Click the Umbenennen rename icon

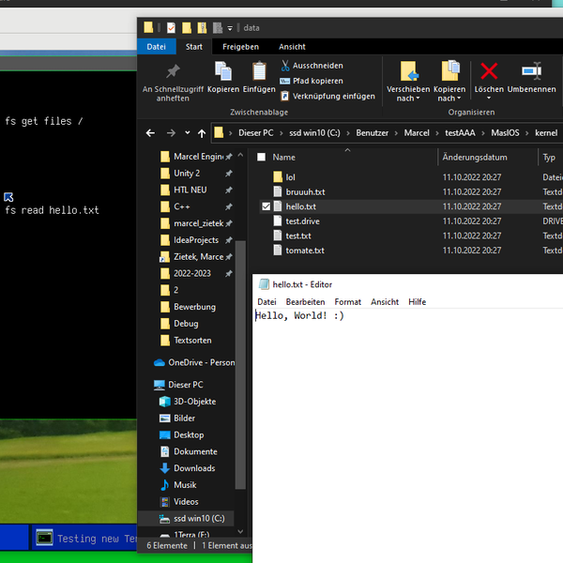coord(531,72)
